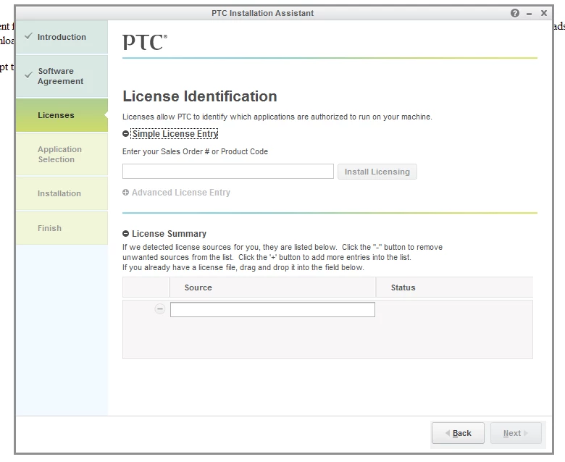Close the PTC Installation Assistant window
Viewport: 565px width, 462px height.
(x=544, y=13)
